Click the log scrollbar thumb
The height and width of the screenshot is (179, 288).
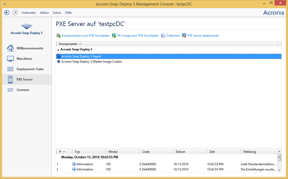pos(279,157)
